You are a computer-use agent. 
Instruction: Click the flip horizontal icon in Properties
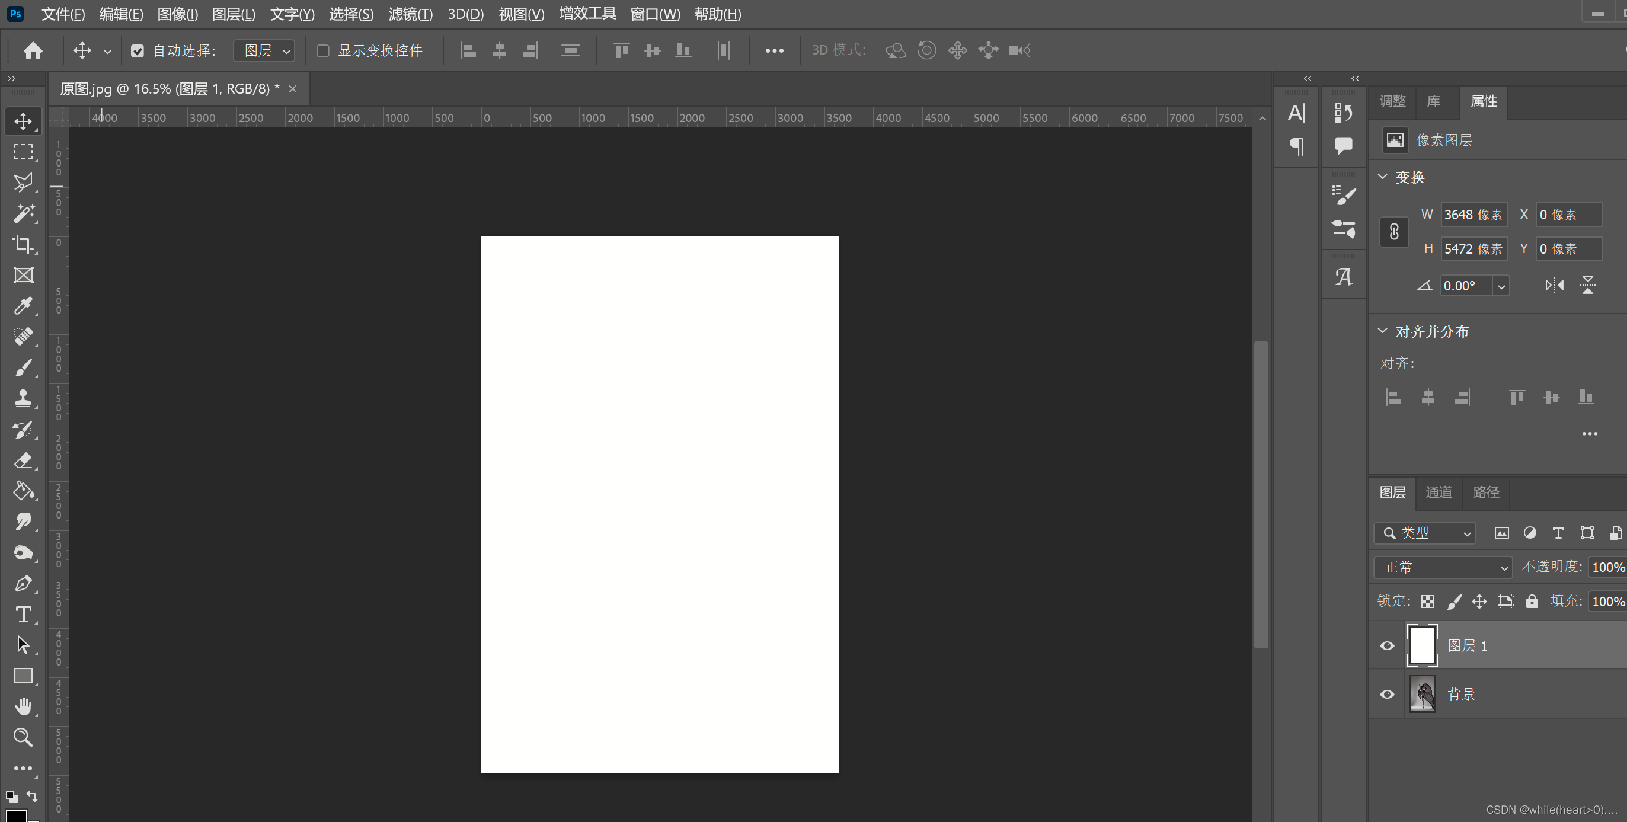click(x=1554, y=286)
